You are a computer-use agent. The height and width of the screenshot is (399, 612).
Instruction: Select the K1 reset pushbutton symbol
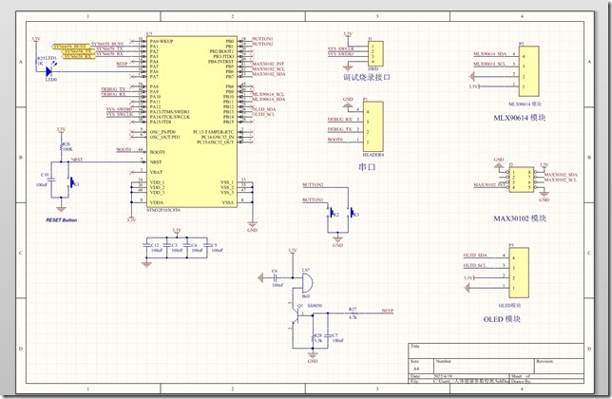72,182
